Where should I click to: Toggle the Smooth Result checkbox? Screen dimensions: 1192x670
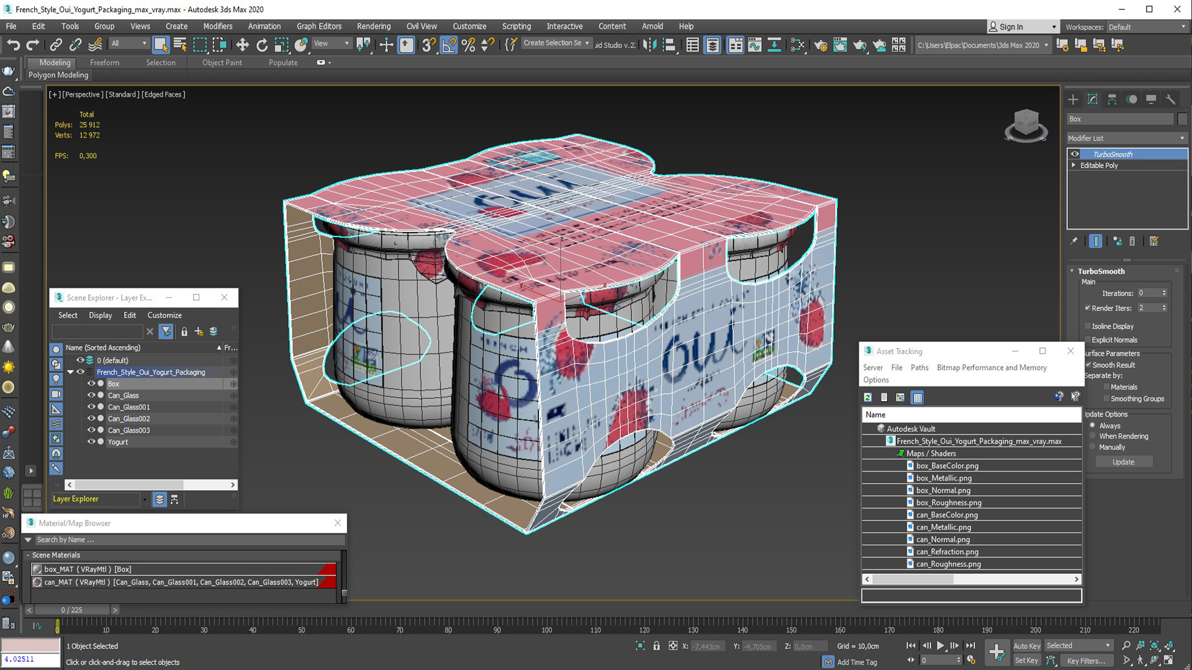(x=1088, y=365)
